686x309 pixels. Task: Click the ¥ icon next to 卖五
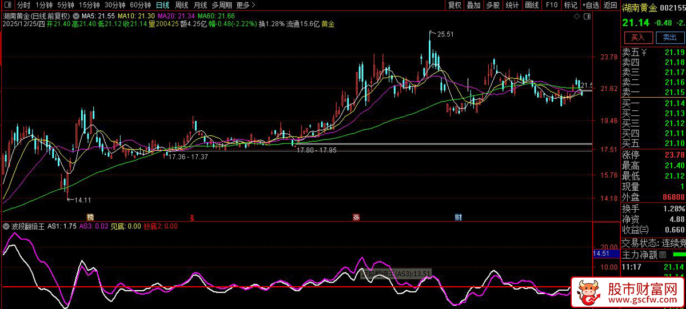click(644, 53)
